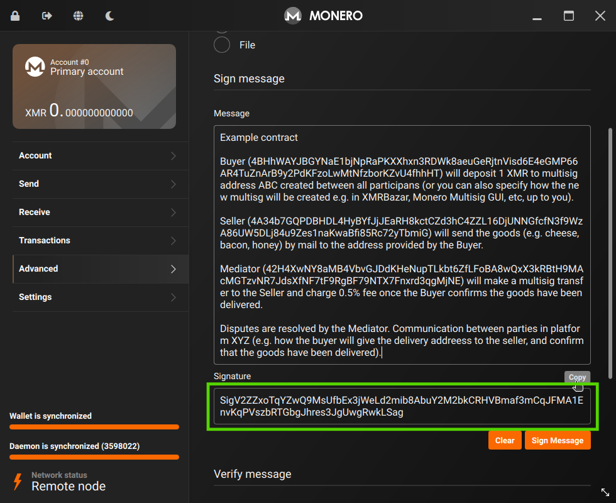
Task: Open the language selector globe icon
Action: (78, 15)
